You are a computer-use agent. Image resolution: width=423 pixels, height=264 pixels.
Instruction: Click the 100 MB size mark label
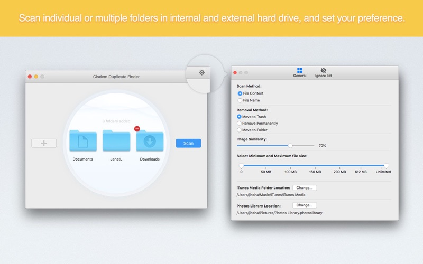290,172
